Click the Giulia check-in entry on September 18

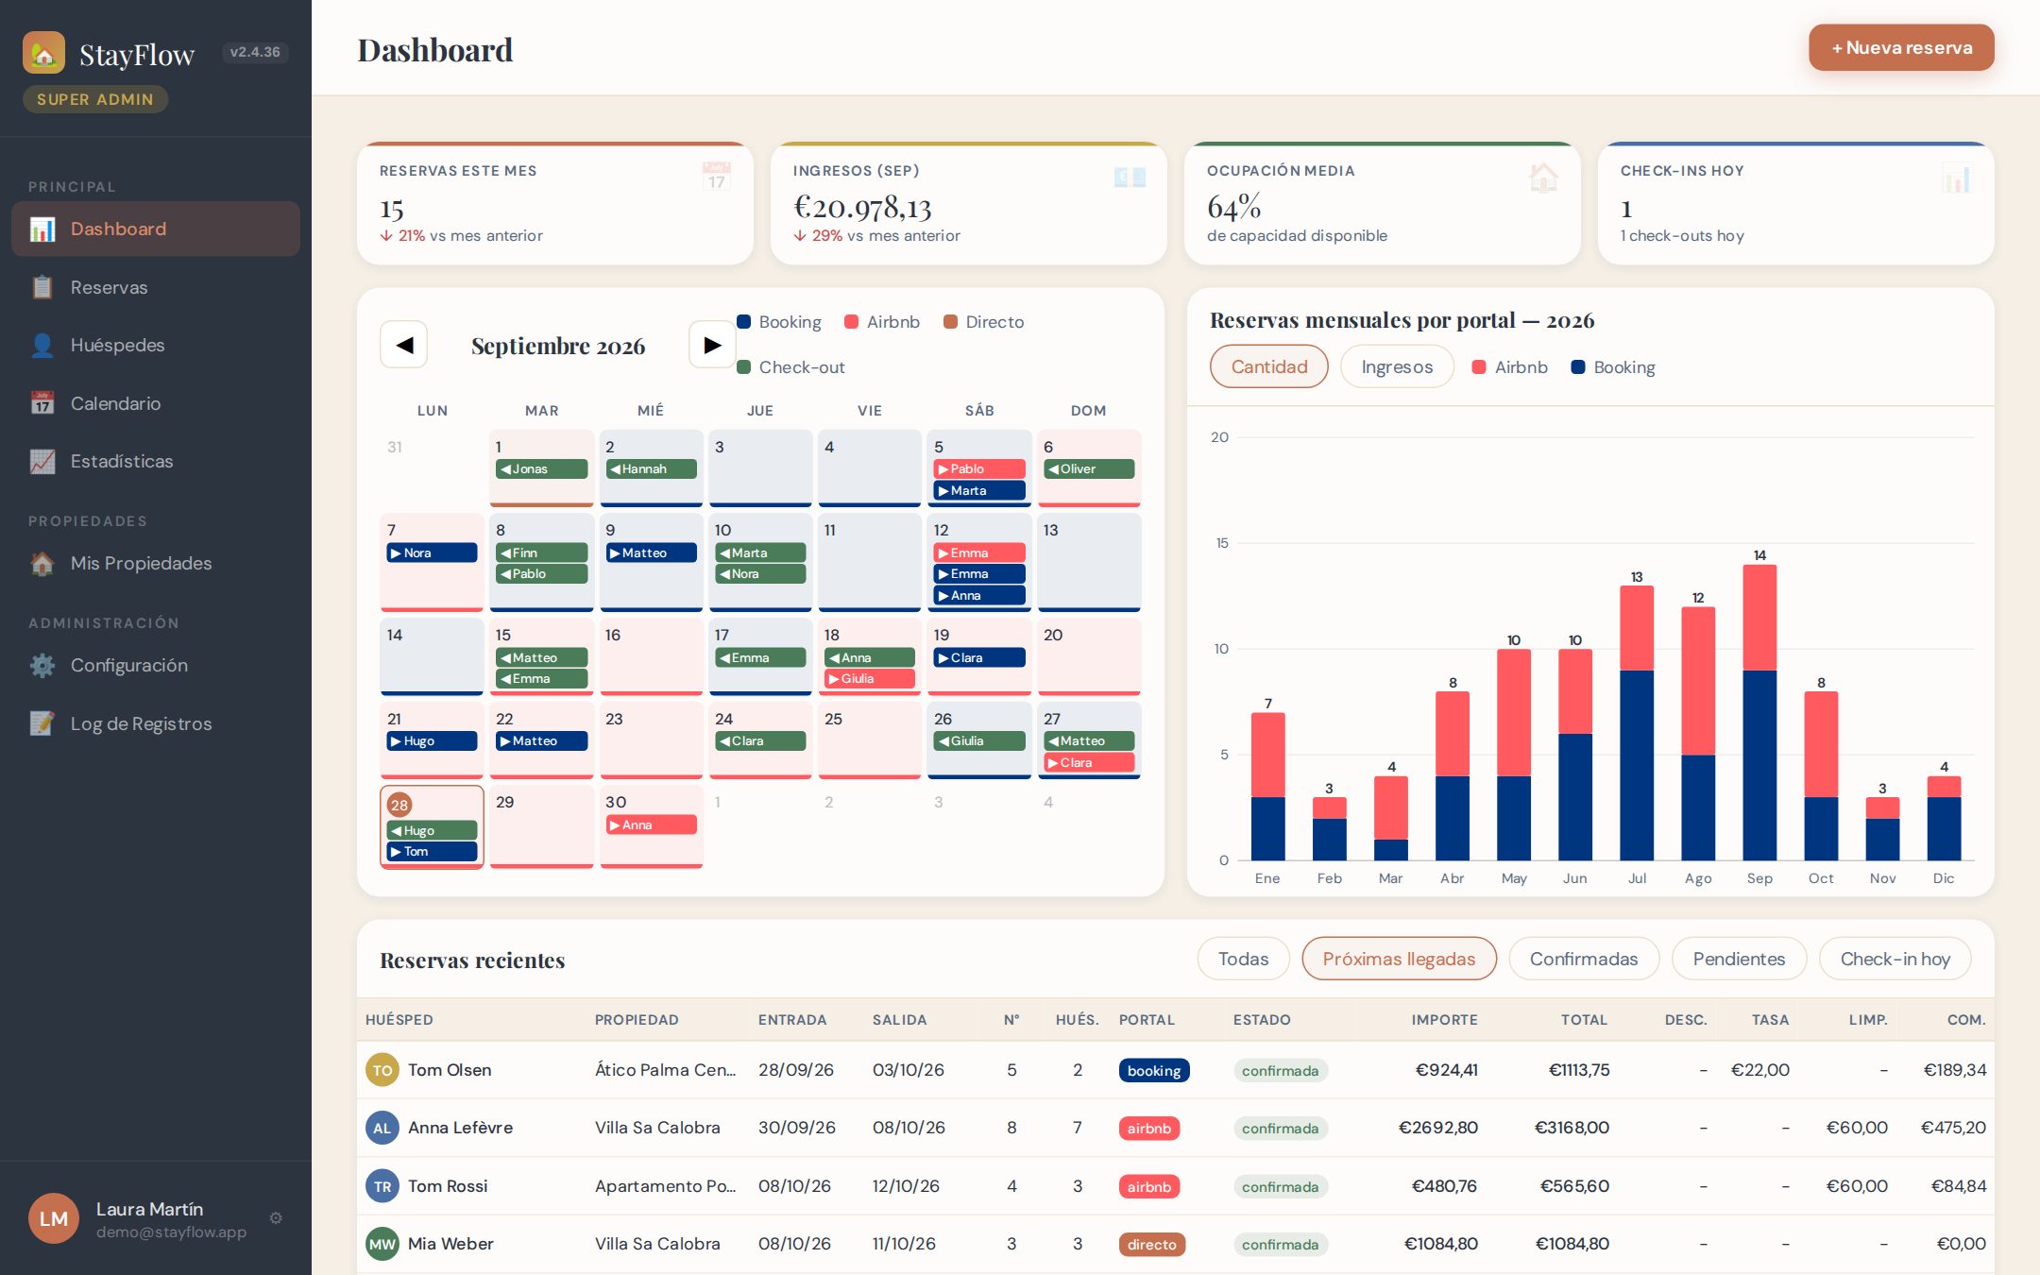click(x=870, y=678)
